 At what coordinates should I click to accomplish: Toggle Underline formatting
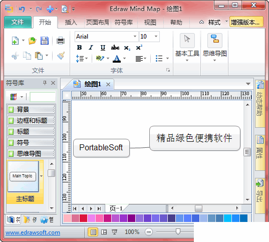coord(103,48)
